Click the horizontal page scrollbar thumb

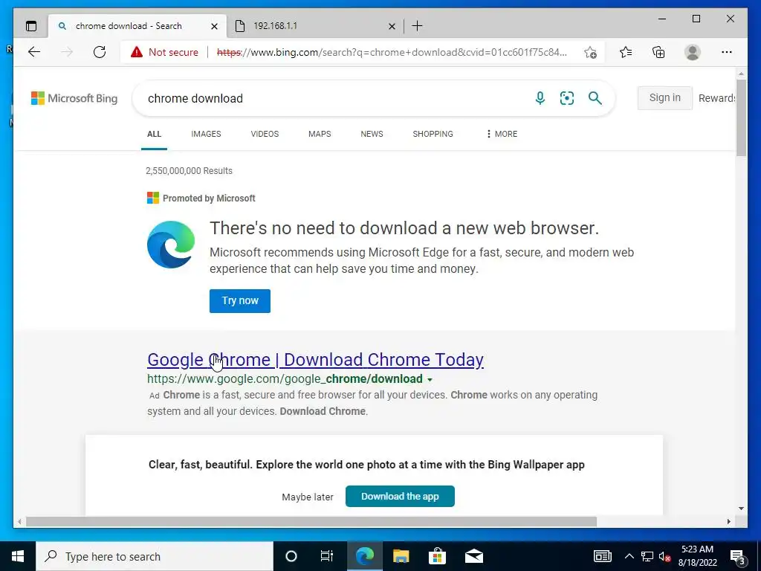pos(311,521)
